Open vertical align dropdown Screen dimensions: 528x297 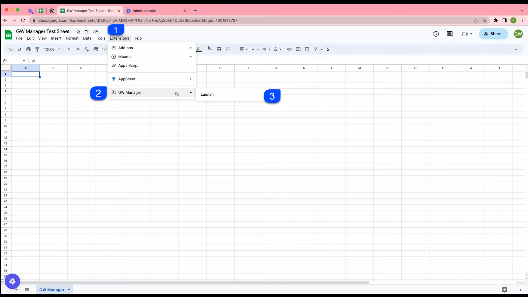tap(255, 49)
